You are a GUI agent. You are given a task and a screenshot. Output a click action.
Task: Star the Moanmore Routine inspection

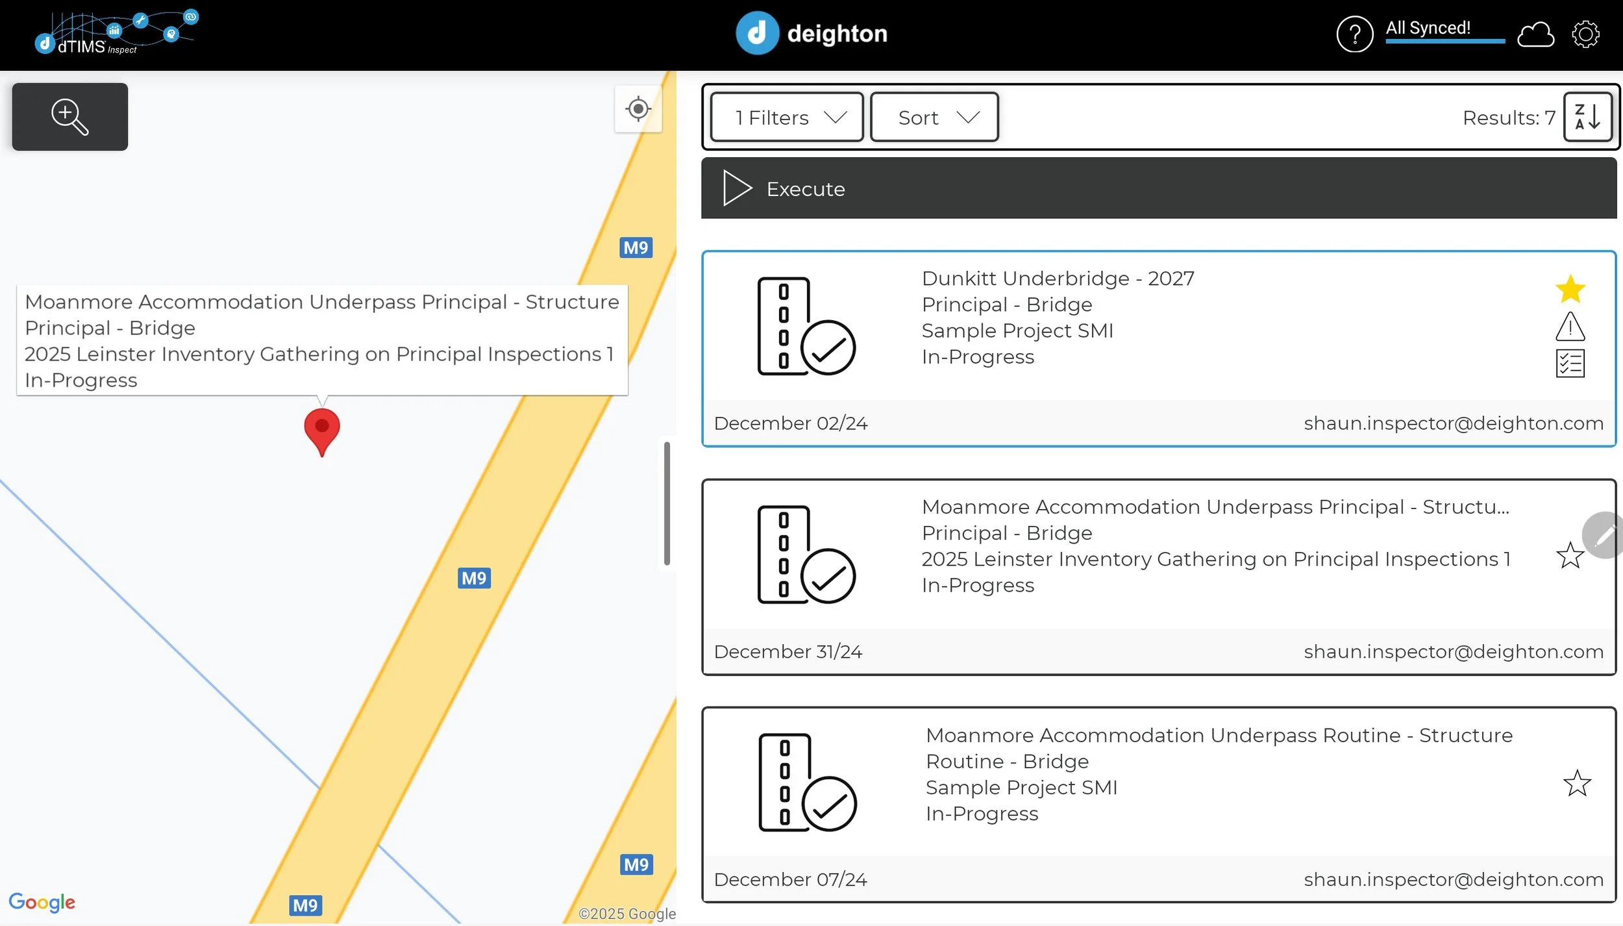(1576, 783)
